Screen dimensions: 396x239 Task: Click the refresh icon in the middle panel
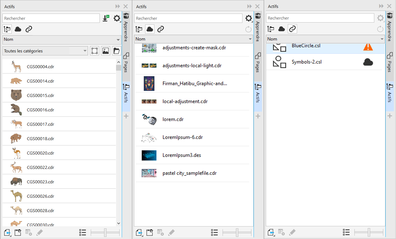[x=248, y=29]
